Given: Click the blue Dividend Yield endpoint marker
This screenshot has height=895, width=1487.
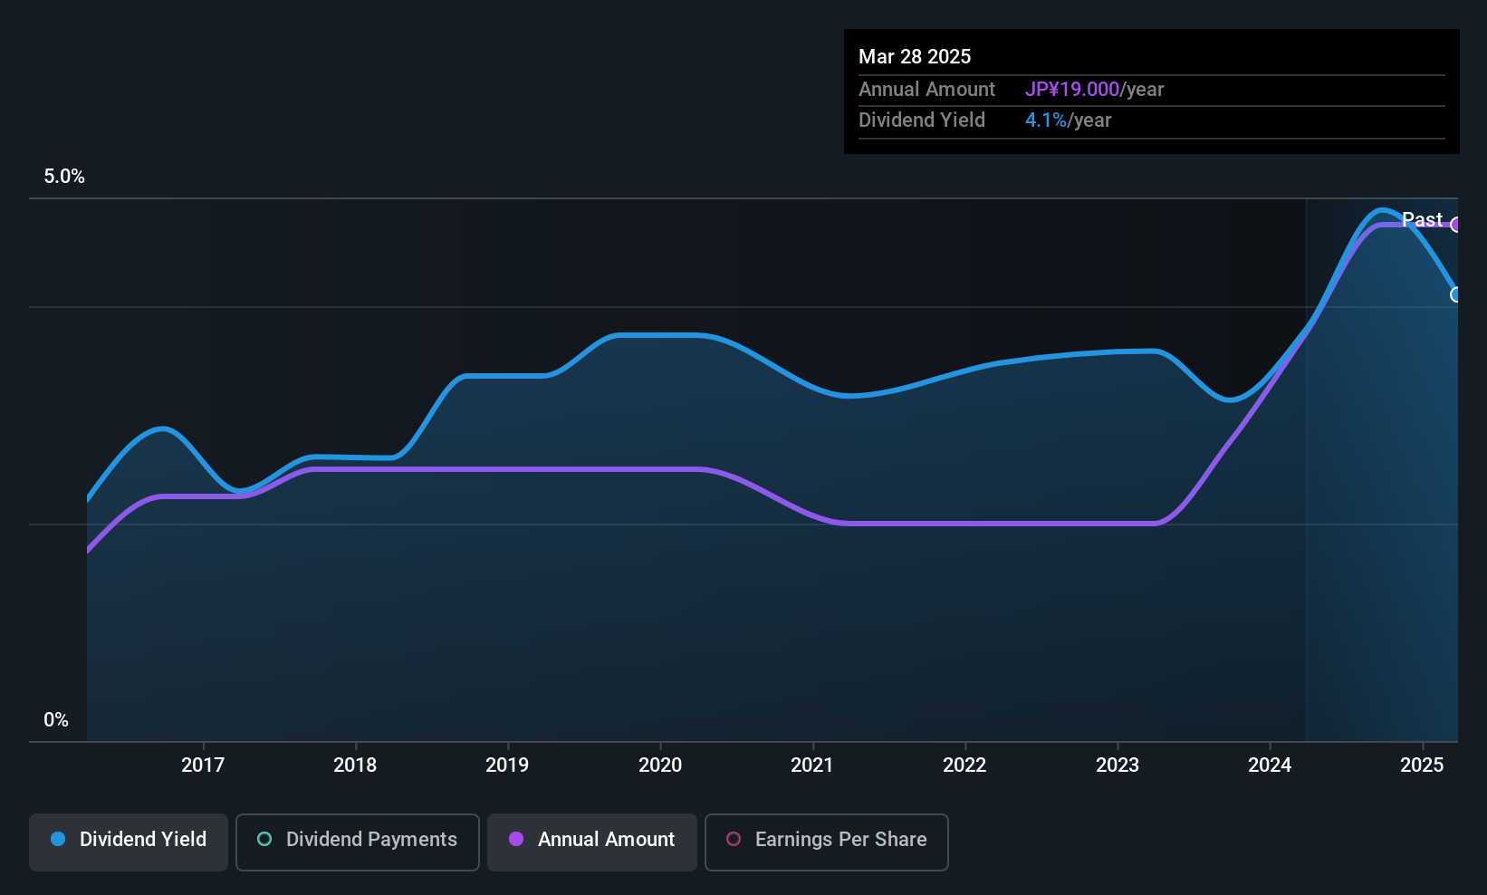Looking at the screenshot, I should coord(1455,294).
